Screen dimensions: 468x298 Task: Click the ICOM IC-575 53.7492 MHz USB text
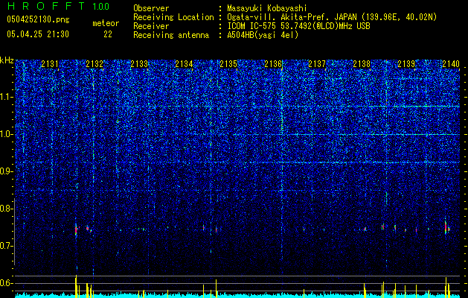click(x=298, y=26)
